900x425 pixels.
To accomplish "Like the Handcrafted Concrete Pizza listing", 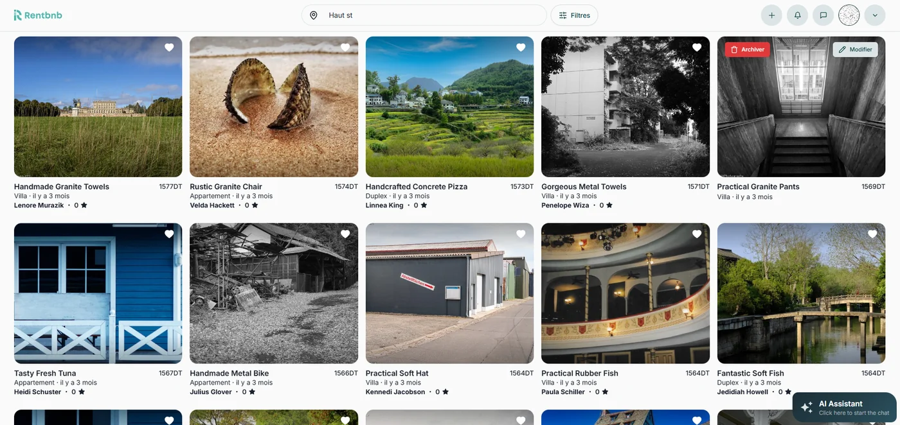I will pyautogui.click(x=521, y=48).
